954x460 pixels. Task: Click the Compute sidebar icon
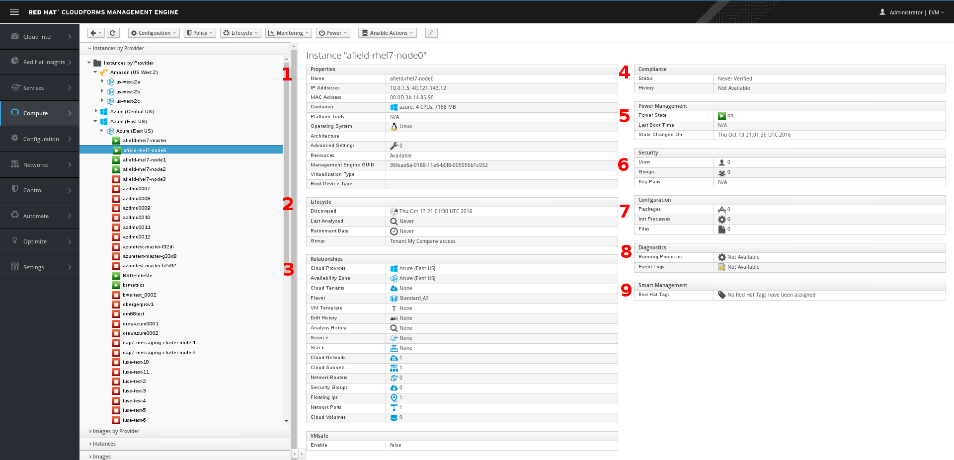click(x=15, y=113)
